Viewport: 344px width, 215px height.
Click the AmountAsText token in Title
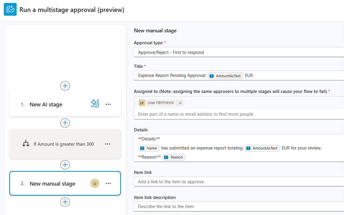click(225, 76)
